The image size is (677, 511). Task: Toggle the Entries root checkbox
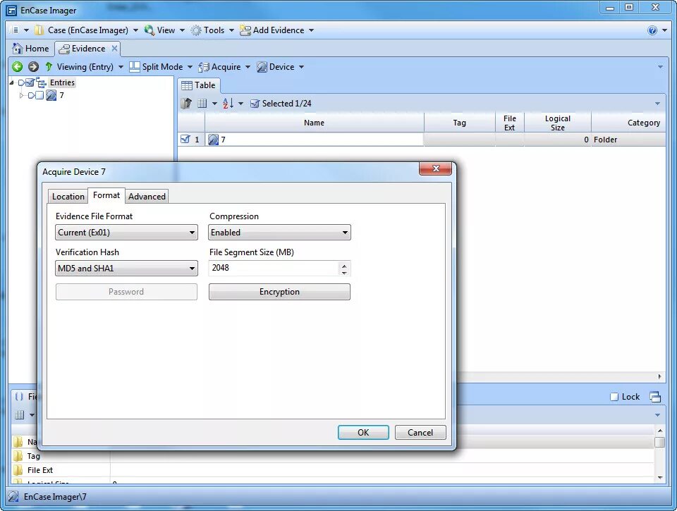(30, 82)
